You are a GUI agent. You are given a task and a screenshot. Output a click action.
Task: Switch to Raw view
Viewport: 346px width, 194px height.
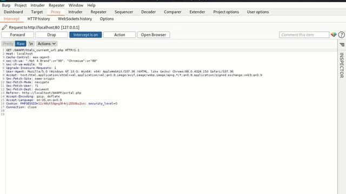pos(21,44)
